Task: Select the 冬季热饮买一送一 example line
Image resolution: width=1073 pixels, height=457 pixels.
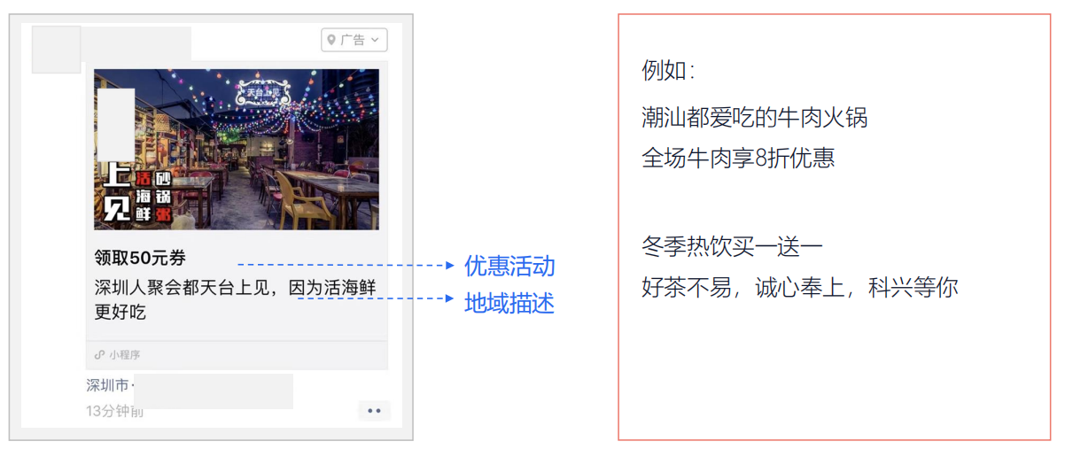Action: [x=732, y=246]
